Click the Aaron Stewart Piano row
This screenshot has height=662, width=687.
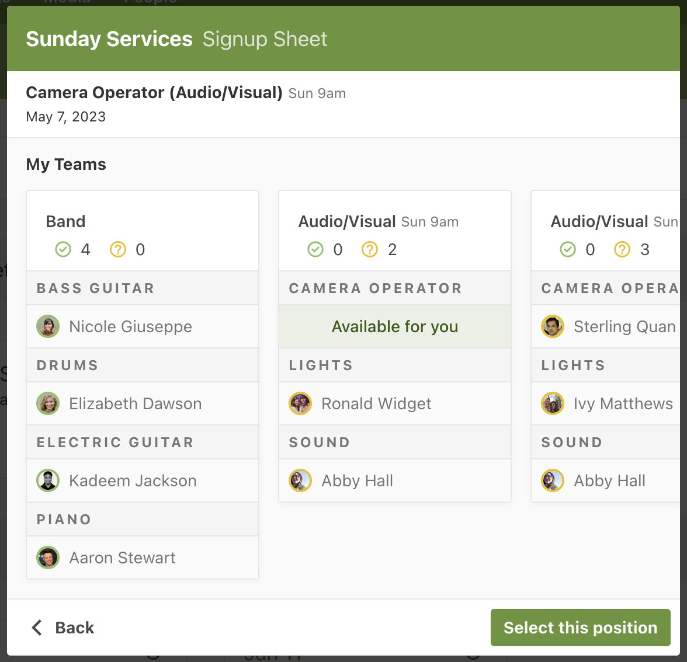pos(143,558)
